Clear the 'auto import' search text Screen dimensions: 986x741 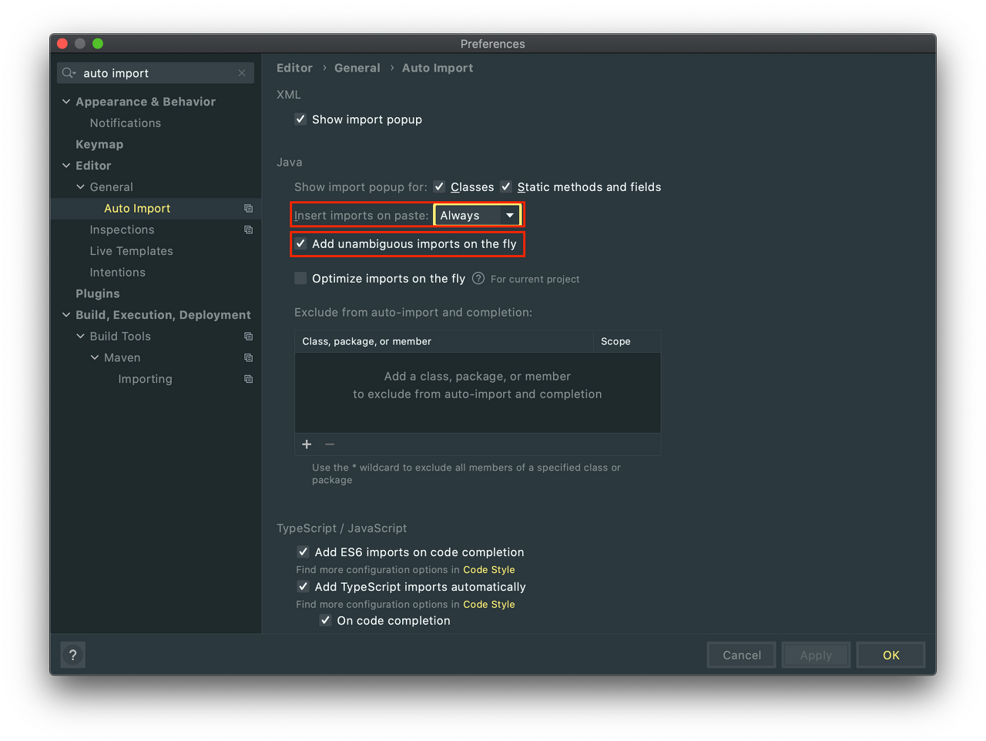coord(242,73)
